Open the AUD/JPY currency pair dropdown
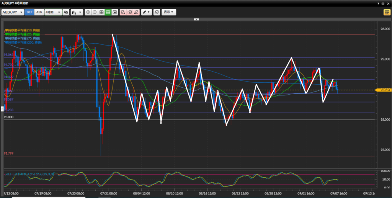392x198 pixels. (x=12, y=12)
